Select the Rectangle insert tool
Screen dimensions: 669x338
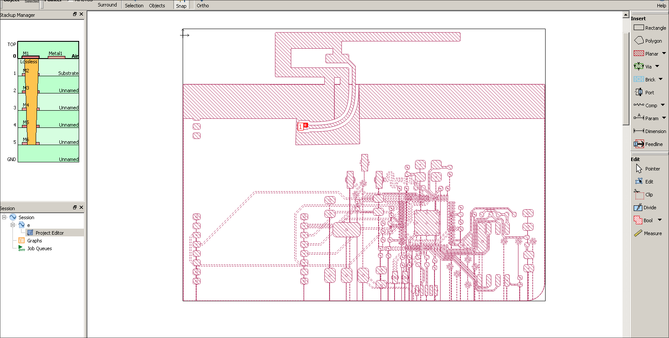(x=650, y=28)
